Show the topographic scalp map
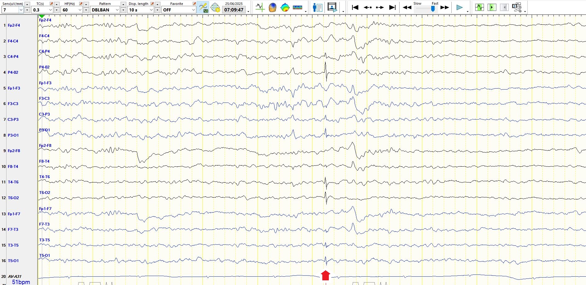The image size is (586, 285). coord(285,7)
